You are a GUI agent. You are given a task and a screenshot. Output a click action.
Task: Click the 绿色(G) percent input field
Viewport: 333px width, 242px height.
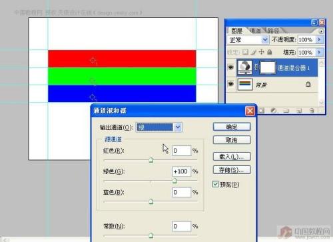point(182,171)
